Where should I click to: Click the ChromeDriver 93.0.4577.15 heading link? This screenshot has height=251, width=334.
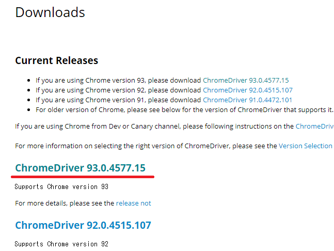[81, 168]
